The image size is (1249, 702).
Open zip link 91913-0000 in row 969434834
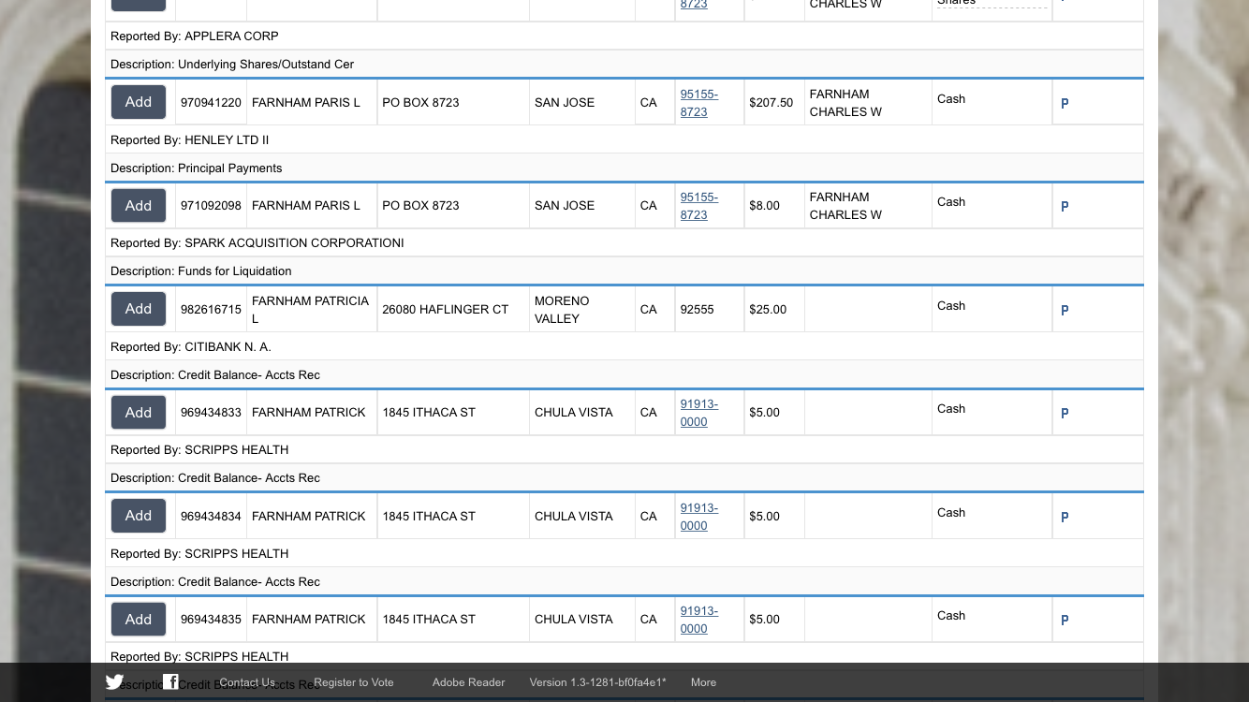click(699, 517)
